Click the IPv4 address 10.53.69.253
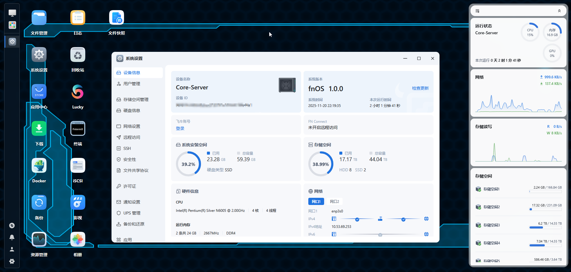Image resolution: width=571 pixels, height=272 pixels. coord(341,227)
